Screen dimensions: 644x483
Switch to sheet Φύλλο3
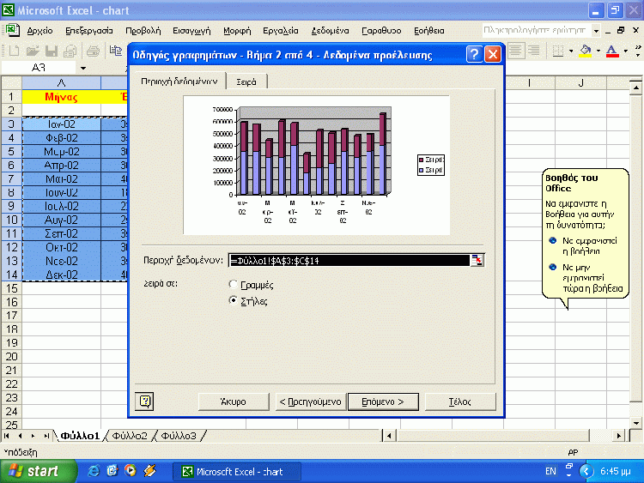point(179,436)
